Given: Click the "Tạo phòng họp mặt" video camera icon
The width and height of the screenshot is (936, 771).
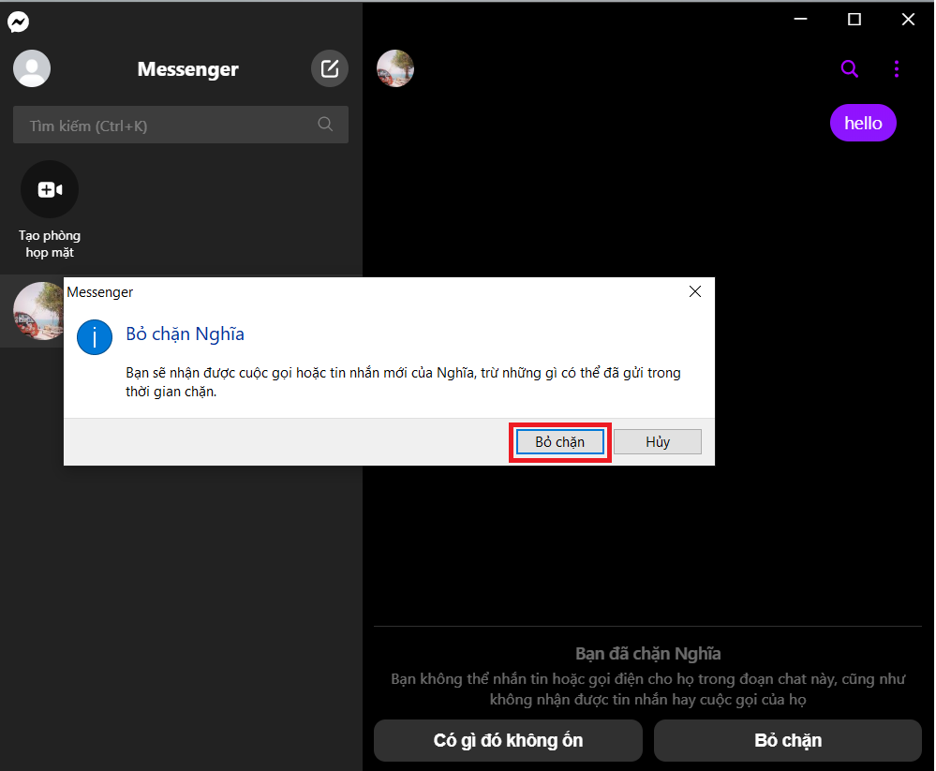Looking at the screenshot, I should pos(49,188).
